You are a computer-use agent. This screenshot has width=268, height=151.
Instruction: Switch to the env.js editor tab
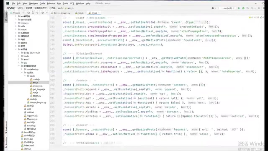[94, 13]
